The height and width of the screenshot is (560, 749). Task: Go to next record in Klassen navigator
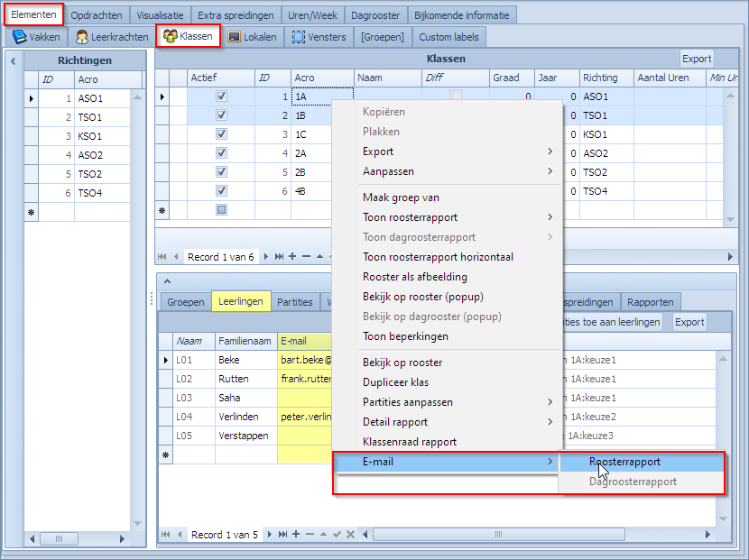pos(266,257)
